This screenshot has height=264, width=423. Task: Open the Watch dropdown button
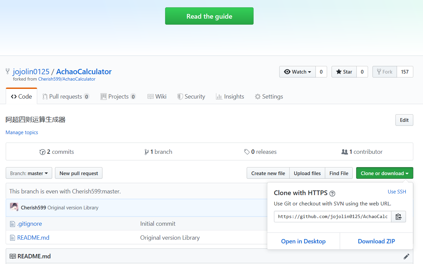(298, 72)
